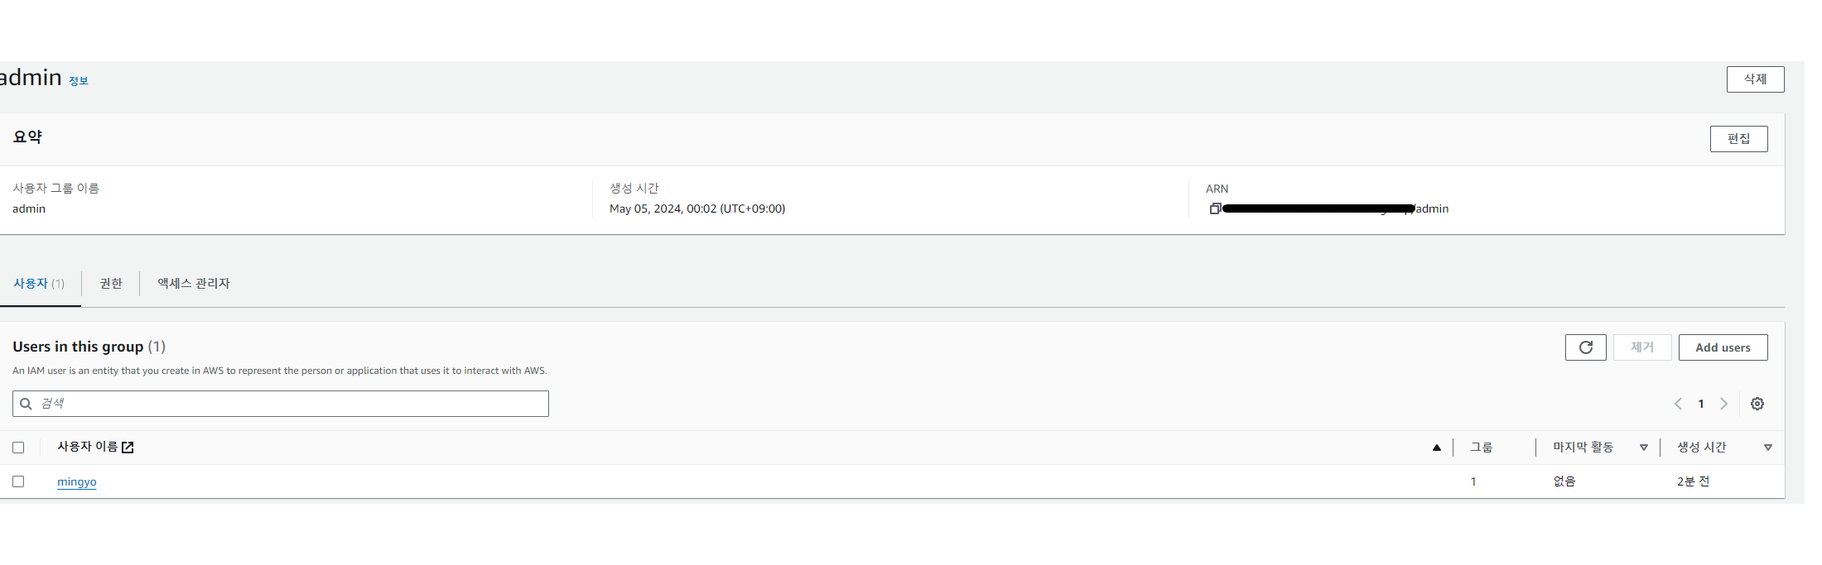Focus the 검색 user search field
1822x565 pixels.
click(281, 404)
